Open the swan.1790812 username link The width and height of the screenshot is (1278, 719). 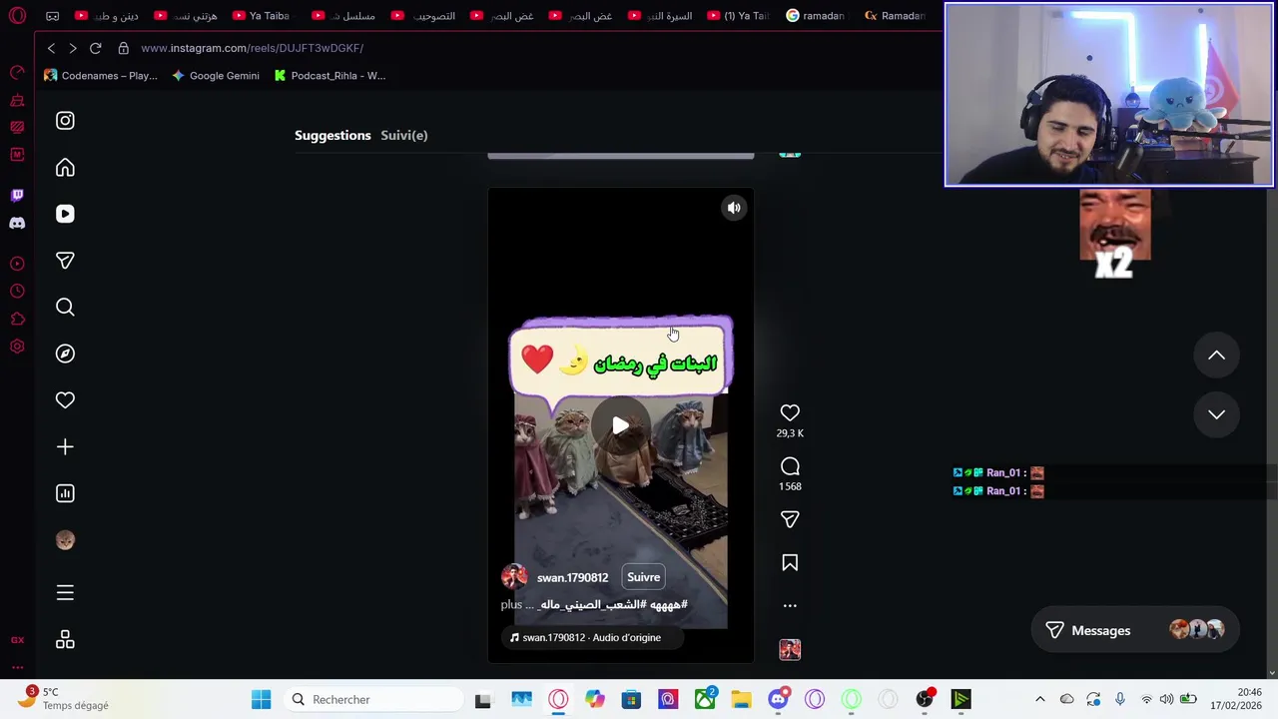coord(572,577)
